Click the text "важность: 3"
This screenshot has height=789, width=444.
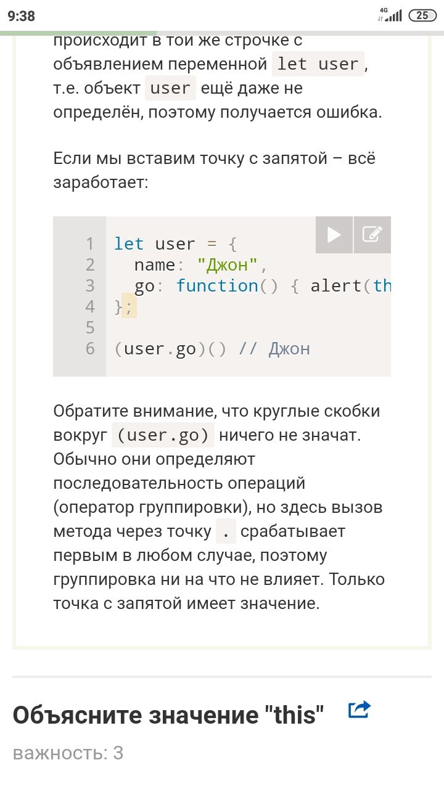pos(68,753)
